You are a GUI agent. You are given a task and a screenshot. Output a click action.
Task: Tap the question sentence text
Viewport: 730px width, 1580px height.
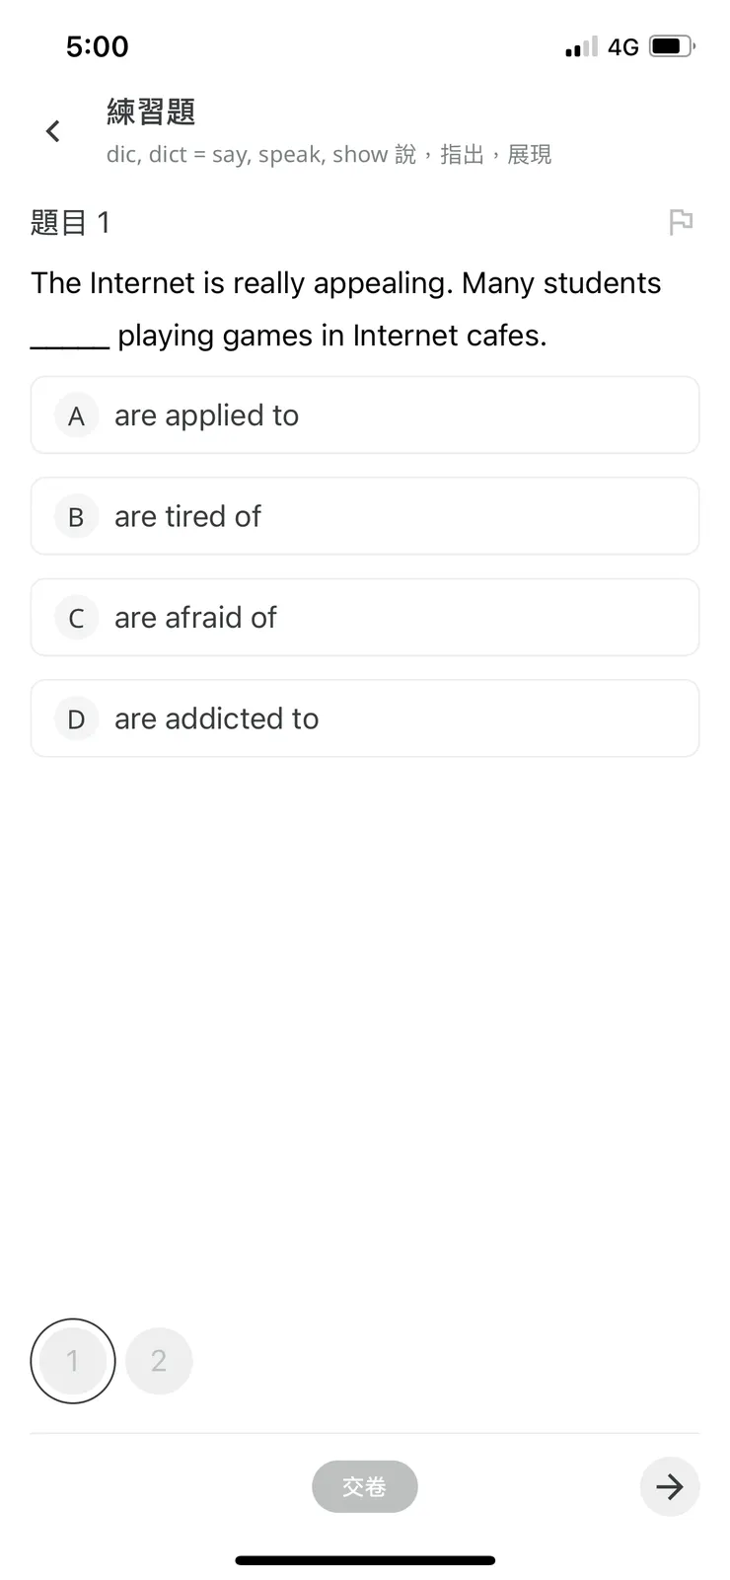345,309
